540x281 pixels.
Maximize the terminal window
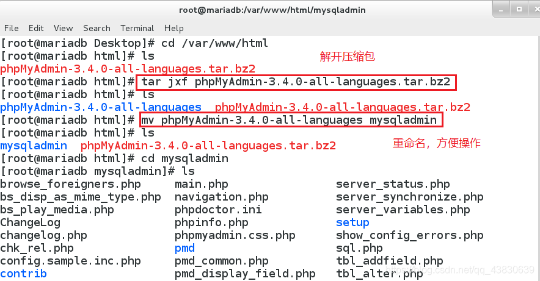[519, 10]
